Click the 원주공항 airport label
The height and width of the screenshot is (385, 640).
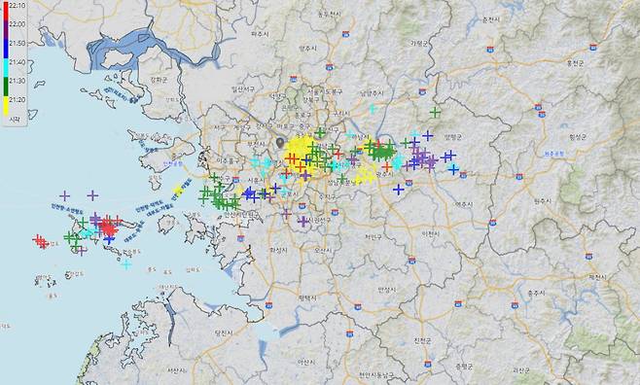coord(553,154)
